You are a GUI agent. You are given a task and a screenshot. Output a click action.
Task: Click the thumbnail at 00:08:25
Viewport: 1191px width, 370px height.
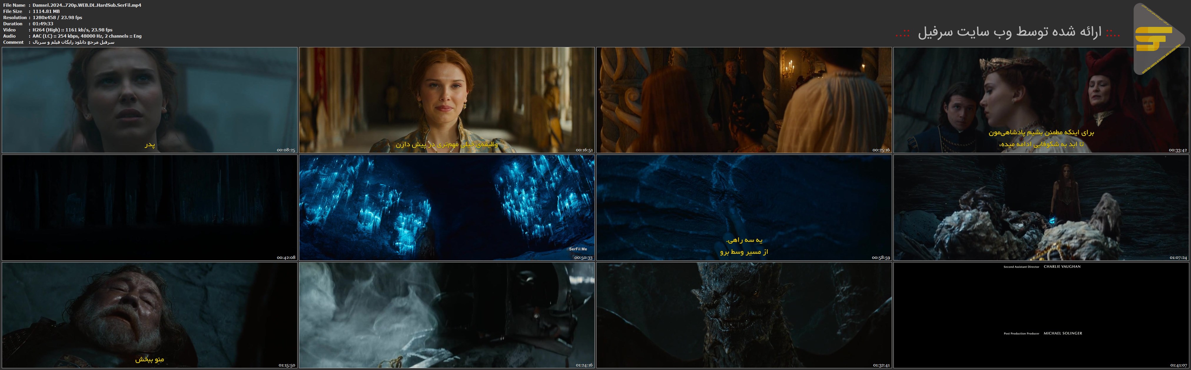point(149,100)
